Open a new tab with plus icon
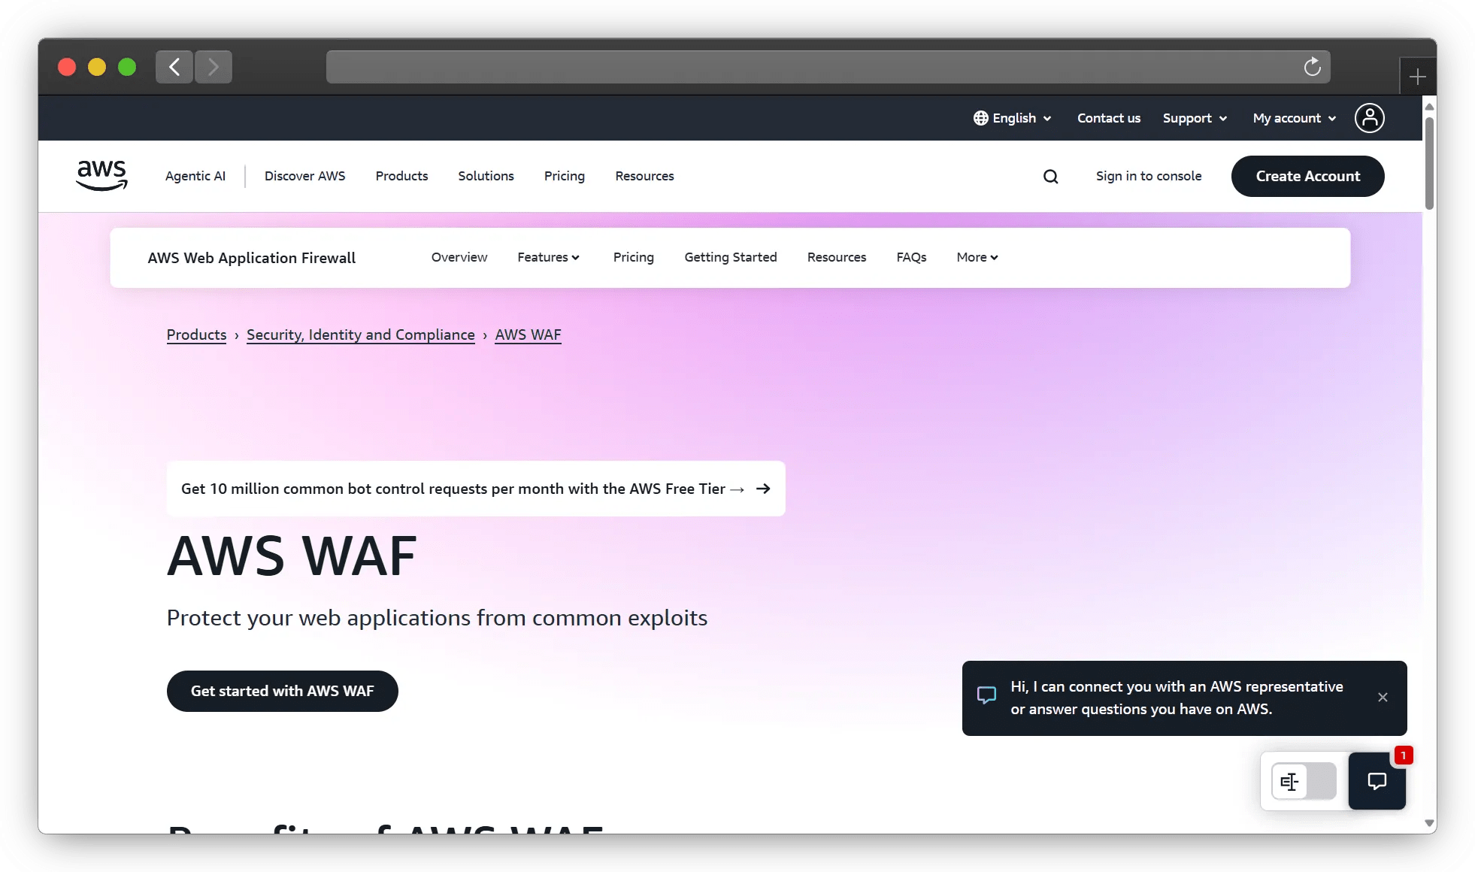Viewport: 1475px width, 872px height. coord(1417,77)
